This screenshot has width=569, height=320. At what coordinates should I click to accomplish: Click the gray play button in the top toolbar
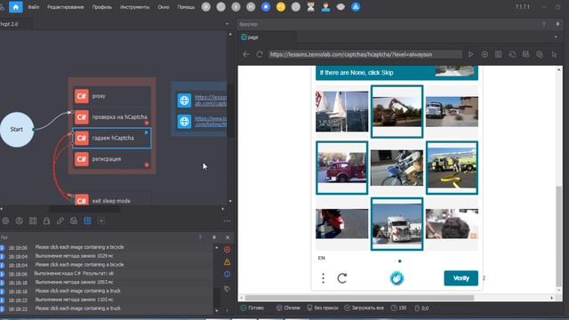pyautogui.click(x=236, y=7)
